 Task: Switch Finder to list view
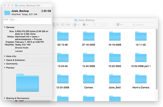[x=58, y=25]
